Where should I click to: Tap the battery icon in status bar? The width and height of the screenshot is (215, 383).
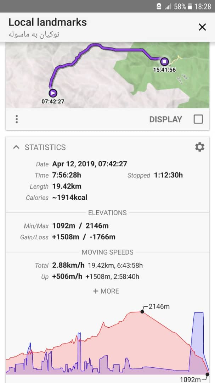[190, 6]
